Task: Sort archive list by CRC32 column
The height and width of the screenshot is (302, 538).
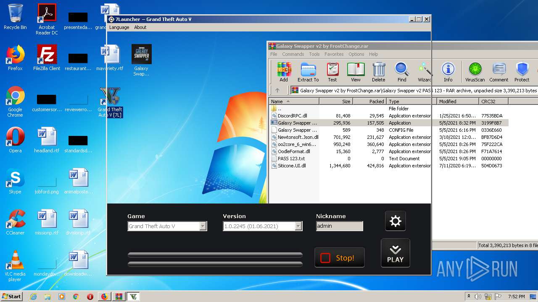Action: point(493,101)
